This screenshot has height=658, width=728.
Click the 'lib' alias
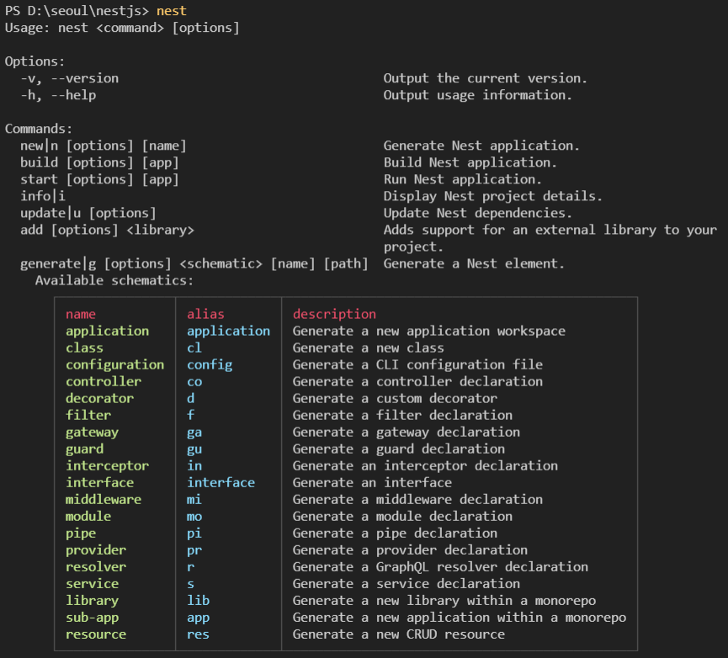click(x=199, y=601)
